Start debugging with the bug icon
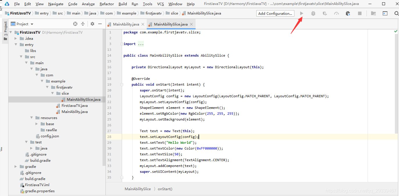 (x=313, y=13)
